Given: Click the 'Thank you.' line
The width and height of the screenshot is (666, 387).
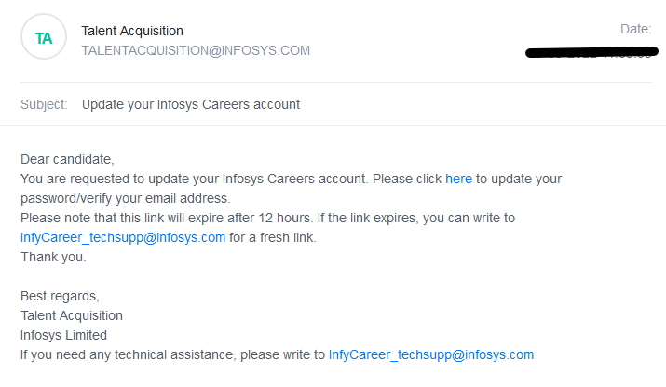Looking at the screenshot, I should click(53, 257).
